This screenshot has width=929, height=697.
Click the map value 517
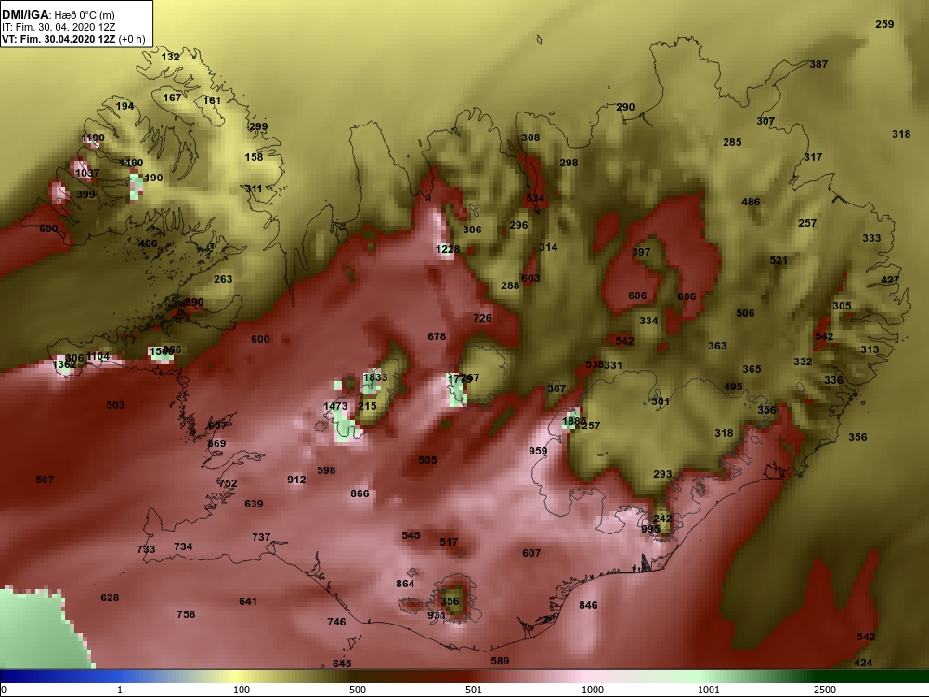point(449,543)
